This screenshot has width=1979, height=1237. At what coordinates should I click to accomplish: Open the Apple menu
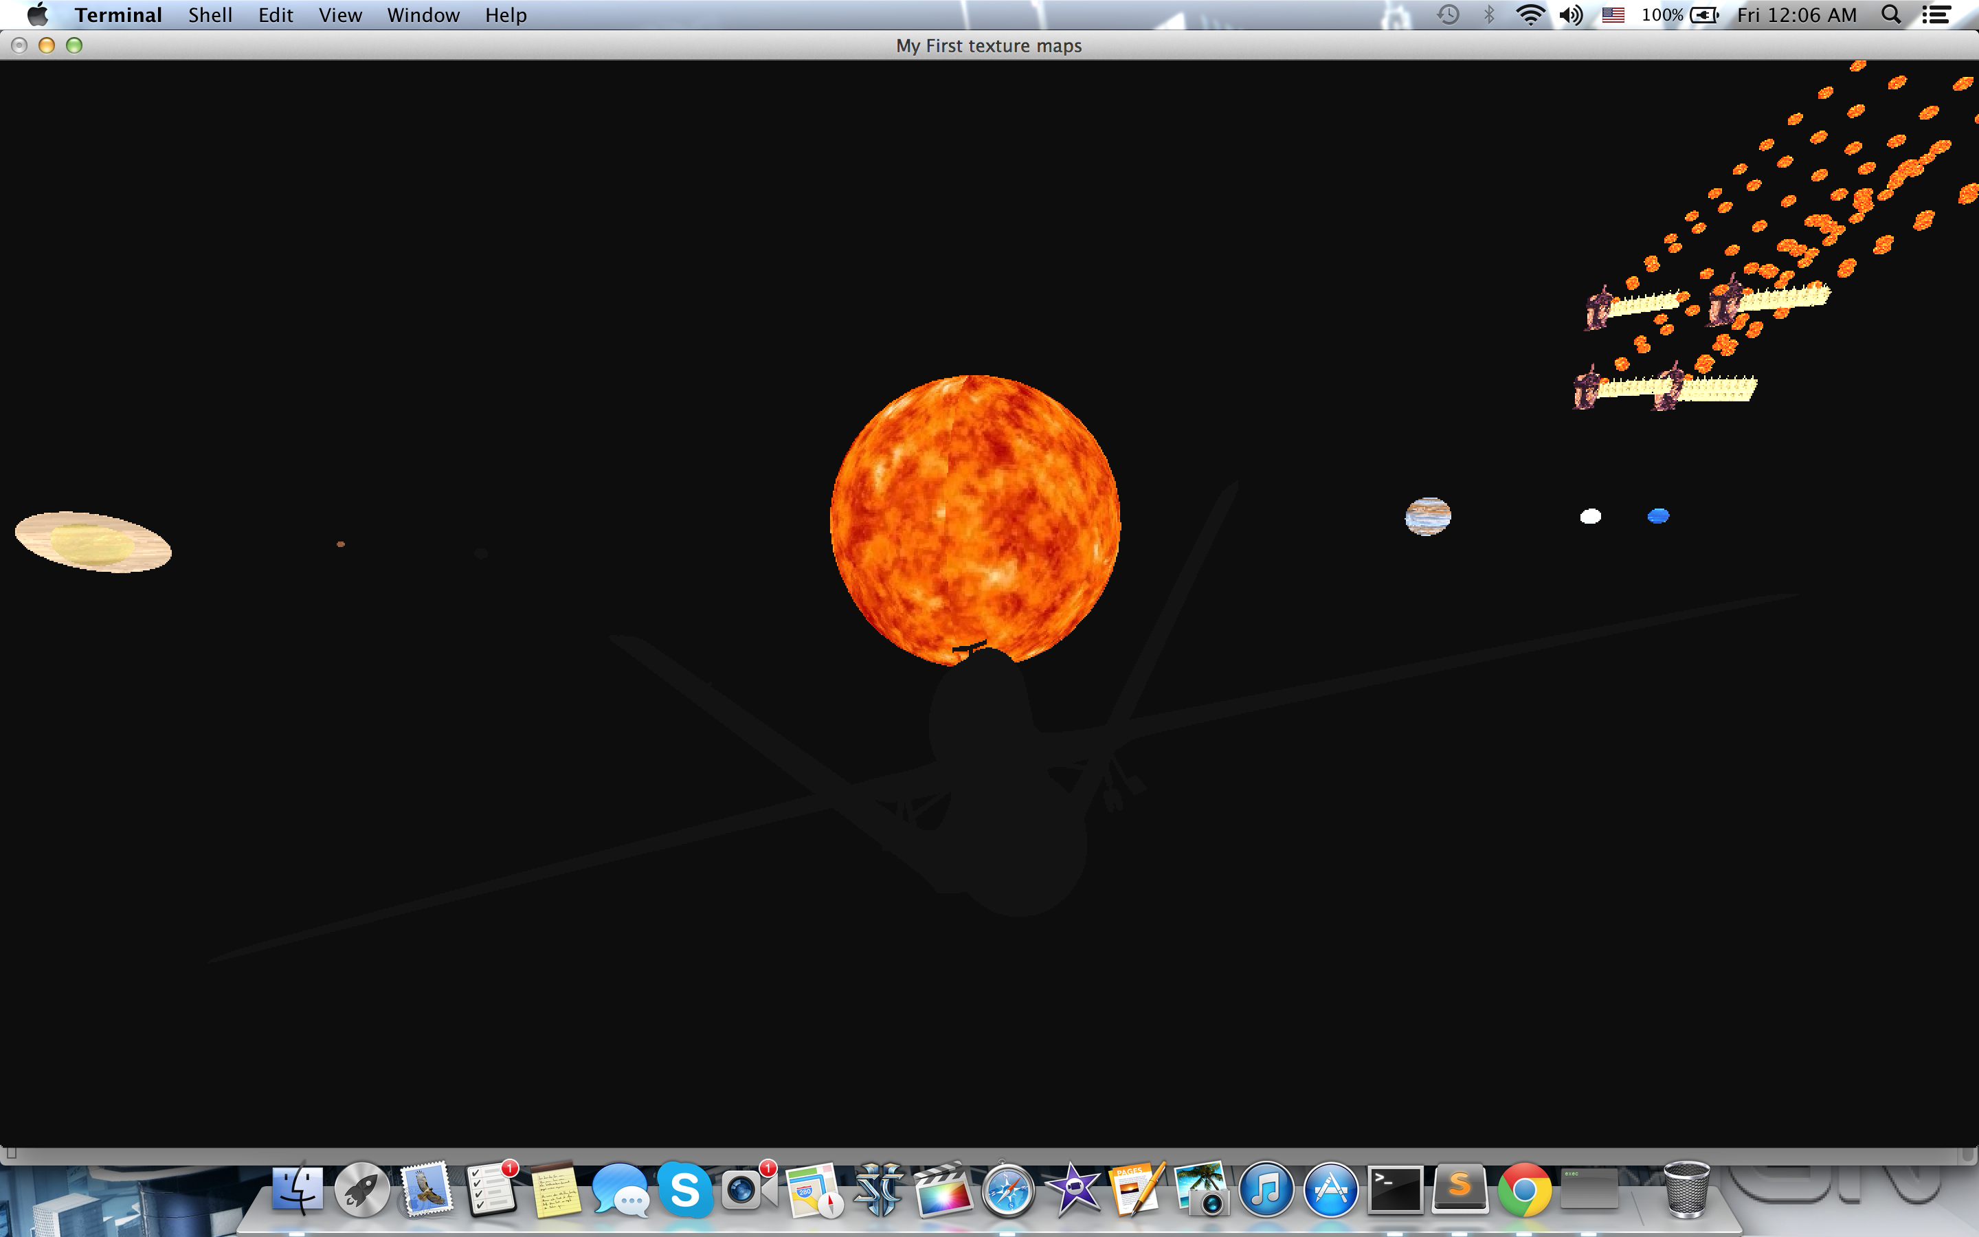(x=38, y=14)
